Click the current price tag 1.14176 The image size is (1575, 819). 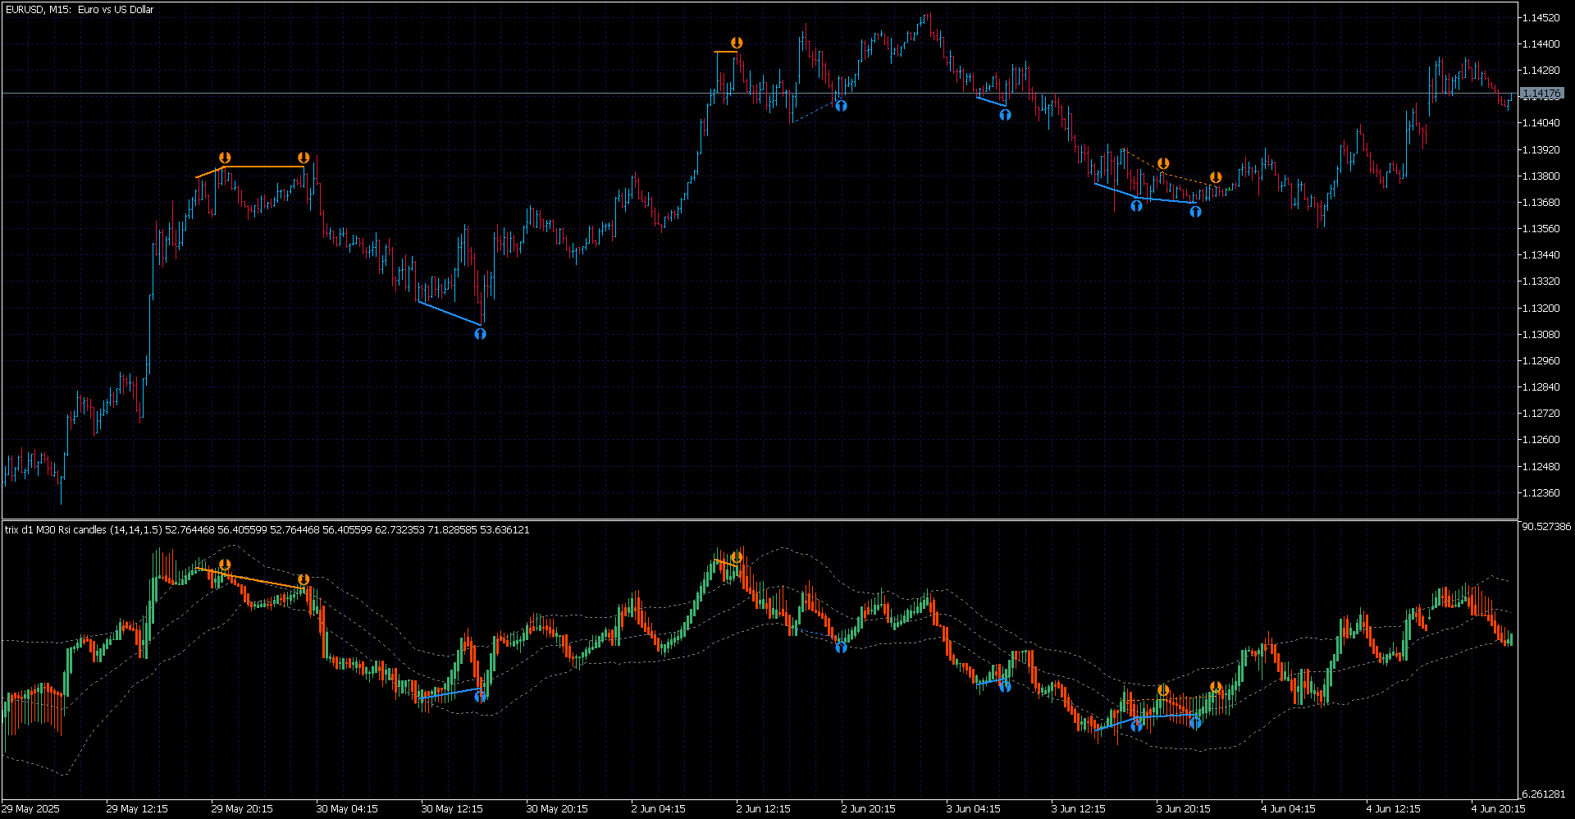[x=1541, y=94]
